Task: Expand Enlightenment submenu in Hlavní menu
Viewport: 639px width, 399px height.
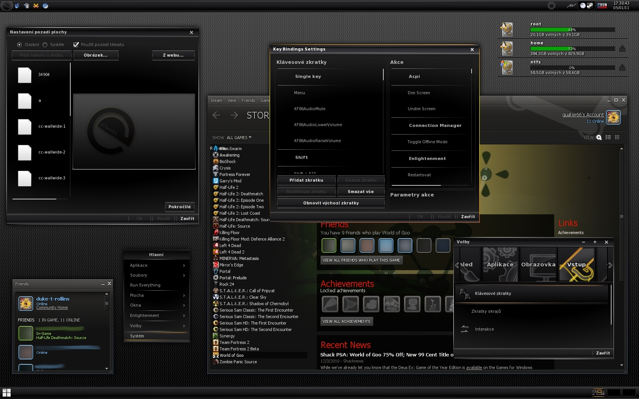Action: pos(157,315)
